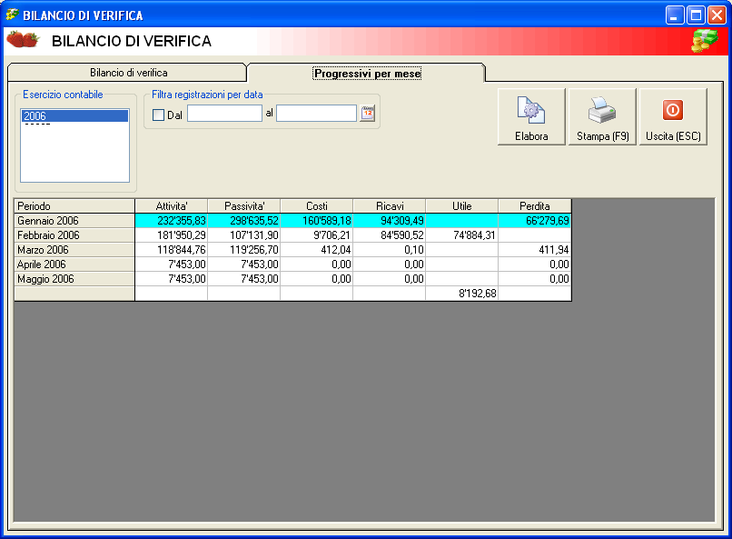Open the calendar date picker icon

click(x=368, y=113)
